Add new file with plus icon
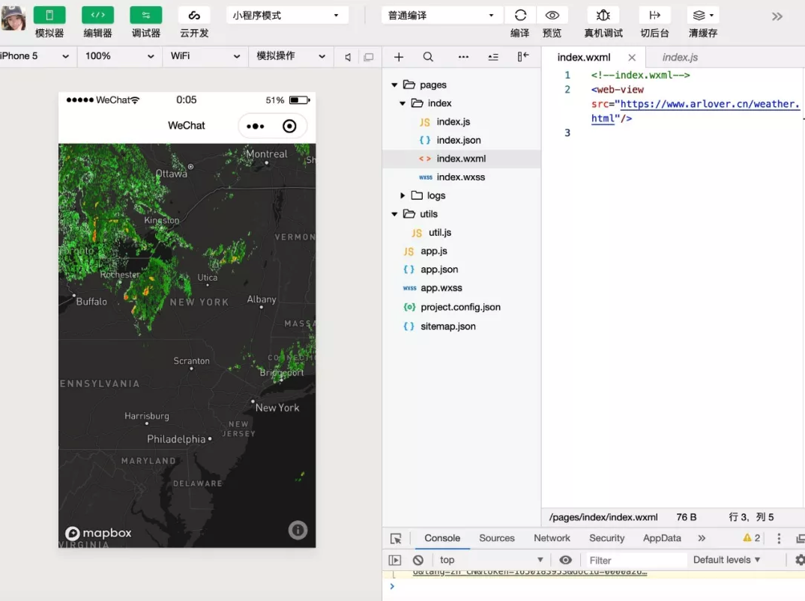 coord(399,57)
